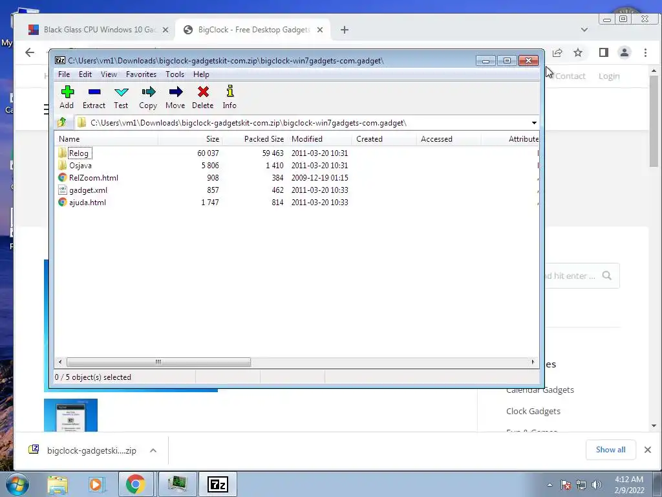Open the View menu
The height and width of the screenshot is (497, 662).
[109, 74]
